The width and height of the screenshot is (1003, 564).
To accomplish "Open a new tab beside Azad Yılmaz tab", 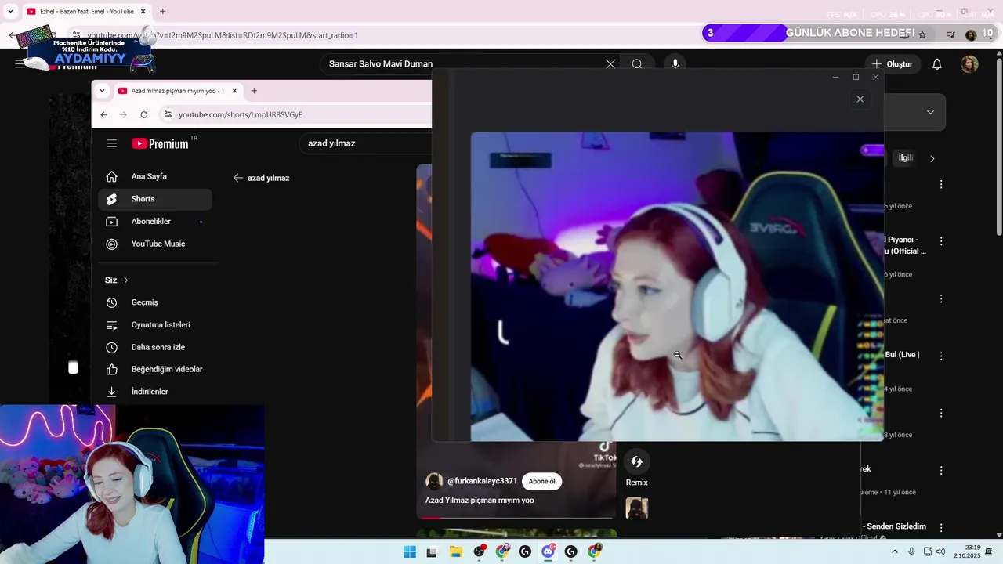I will pyautogui.click(x=254, y=91).
